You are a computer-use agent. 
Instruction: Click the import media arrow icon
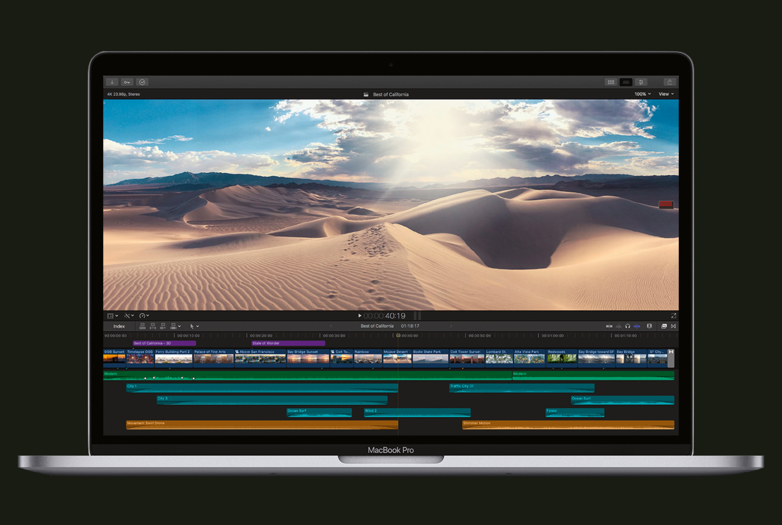coord(112,82)
